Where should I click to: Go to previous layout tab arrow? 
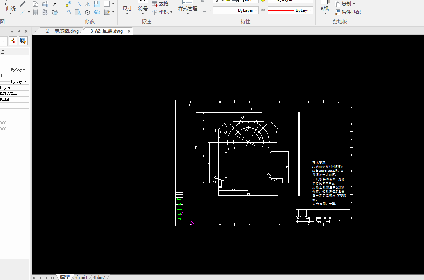[40, 277]
